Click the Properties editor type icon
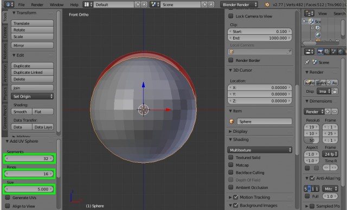Screen dimensions: 347x210 coord(309,52)
